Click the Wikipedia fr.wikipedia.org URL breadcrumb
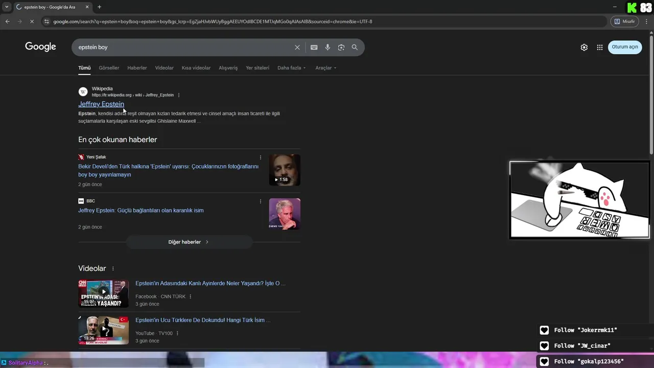 click(133, 95)
